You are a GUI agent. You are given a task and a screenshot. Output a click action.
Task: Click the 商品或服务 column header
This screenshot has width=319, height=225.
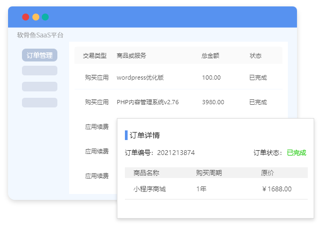click(131, 56)
